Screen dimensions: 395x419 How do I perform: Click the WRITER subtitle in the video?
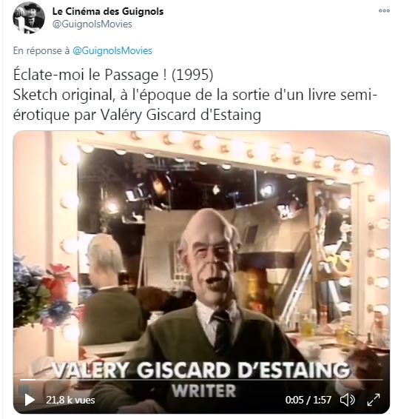pyautogui.click(x=203, y=391)
